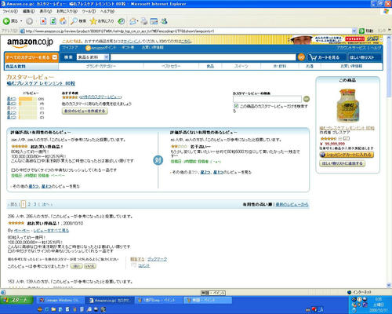Screen dimensions: 392x314
Task: Go to page 3 of reviews
Action: pyautogui.click(x=34, y=204)
